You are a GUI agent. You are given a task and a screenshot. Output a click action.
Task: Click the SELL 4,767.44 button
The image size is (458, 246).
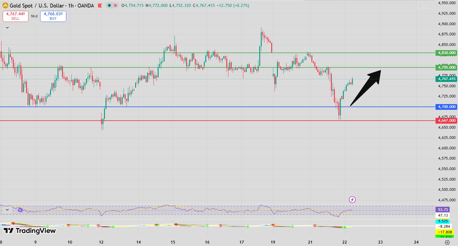pyautogui.click(x=15, y=16)
